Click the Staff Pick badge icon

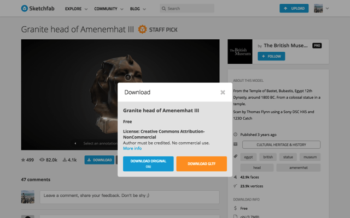coord(142,29)
